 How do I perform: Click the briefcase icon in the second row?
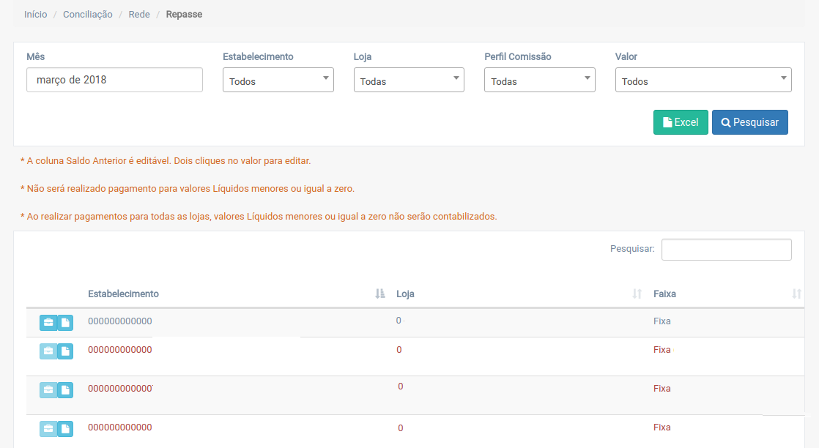click(48, 351)
